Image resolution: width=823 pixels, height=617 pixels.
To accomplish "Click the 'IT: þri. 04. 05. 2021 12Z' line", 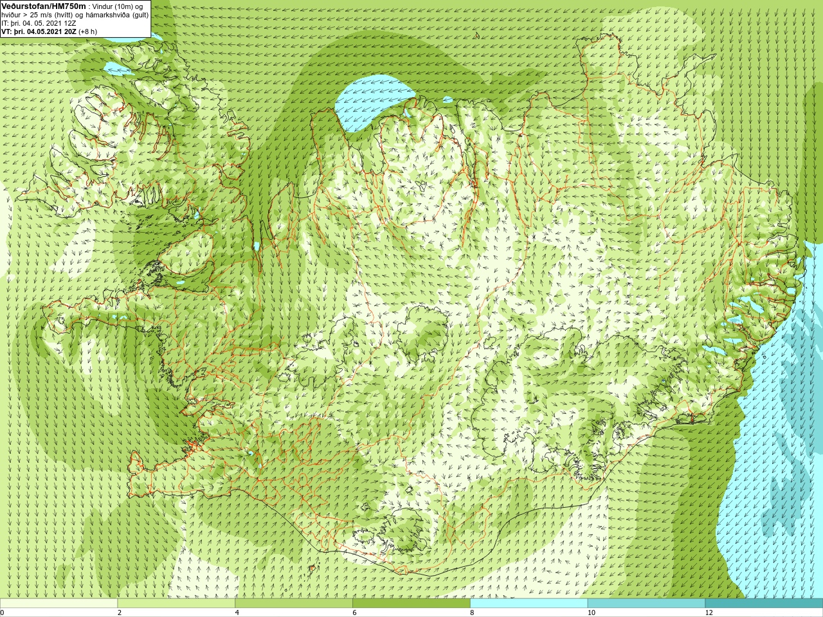I will [x=39, y=22].
